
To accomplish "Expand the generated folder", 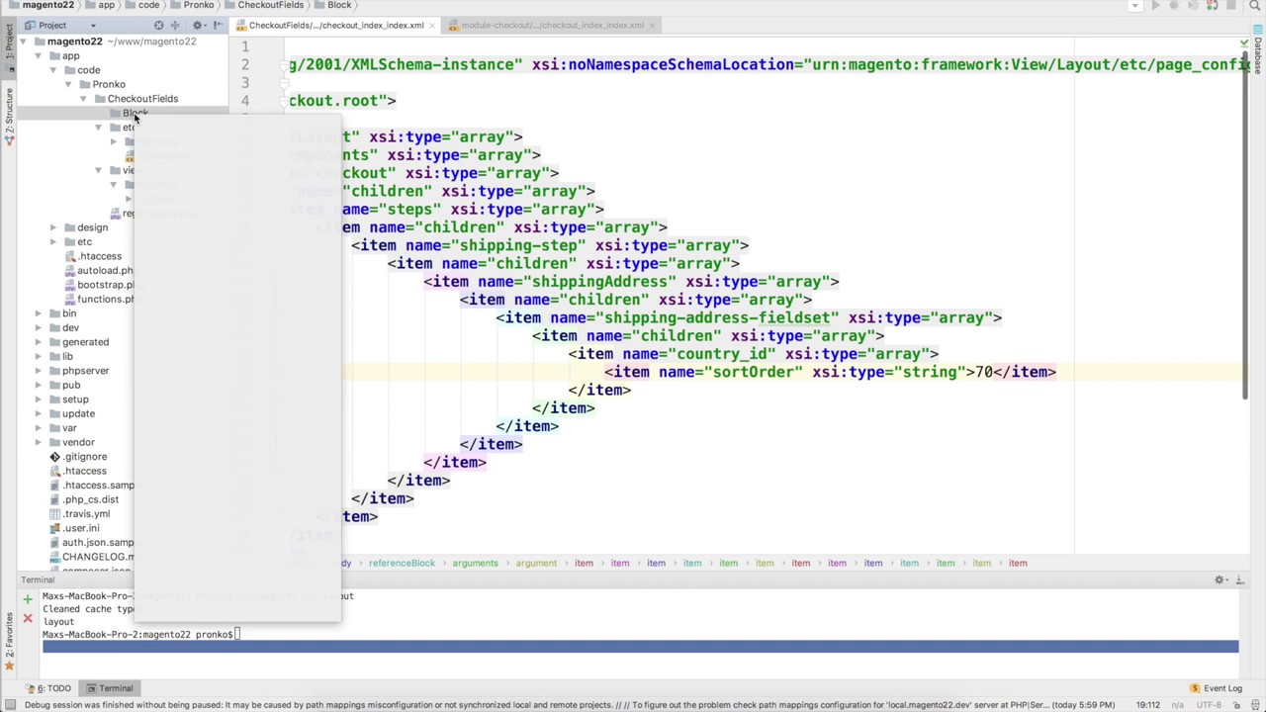I will [39, 342].
